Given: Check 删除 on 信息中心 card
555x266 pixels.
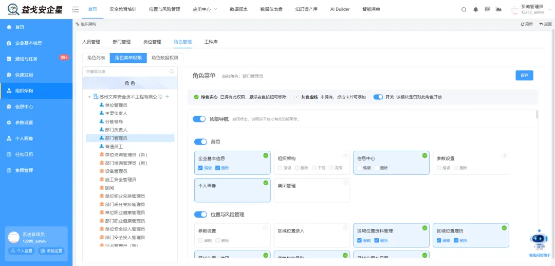Looking at the screenshot, I should (377, 168).
